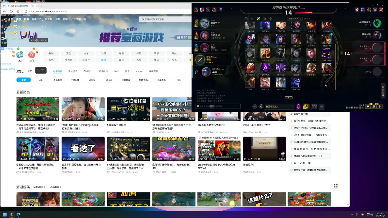Open 会员购 in bilibili top nav
Image resolution: width=388 pixels, height=218 pixels.
click(x=48, y=19)
